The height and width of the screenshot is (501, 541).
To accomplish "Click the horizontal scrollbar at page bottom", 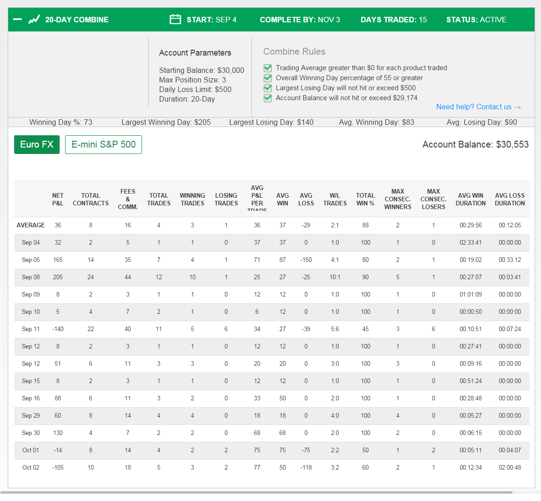I will pos(256,492).
